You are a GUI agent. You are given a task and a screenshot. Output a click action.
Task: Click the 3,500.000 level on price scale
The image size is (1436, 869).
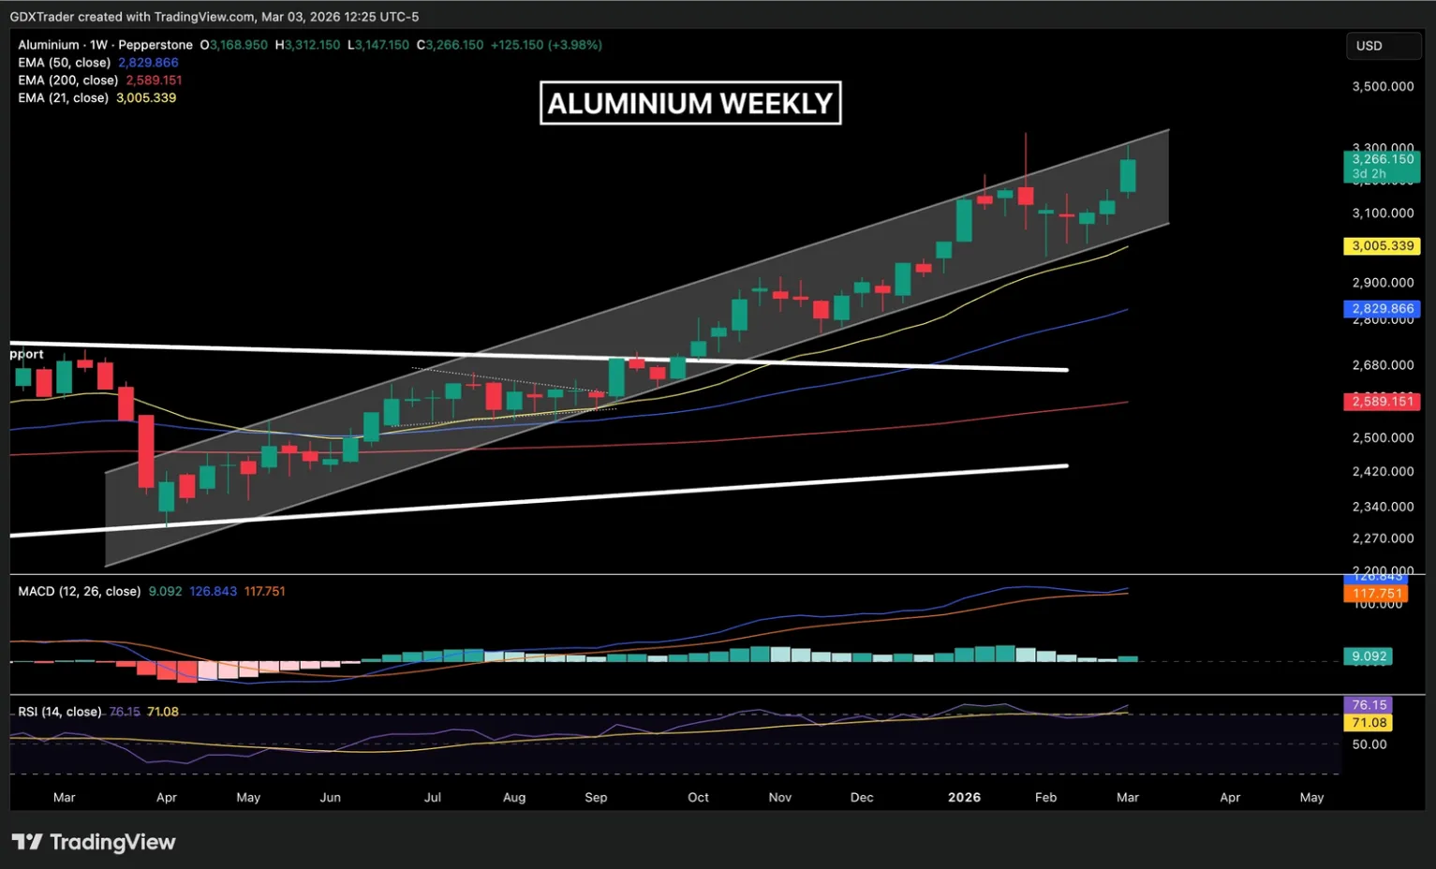[1382, 87]
